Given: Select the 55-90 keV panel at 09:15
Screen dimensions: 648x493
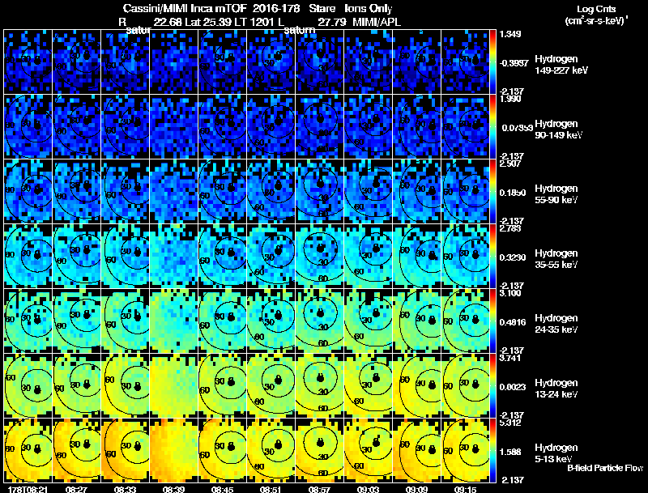Looking at the screenshot, I should pos(465,191).
